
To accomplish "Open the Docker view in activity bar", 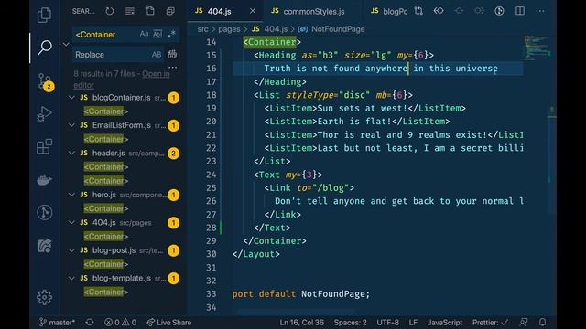I will [x=44, y=180].
